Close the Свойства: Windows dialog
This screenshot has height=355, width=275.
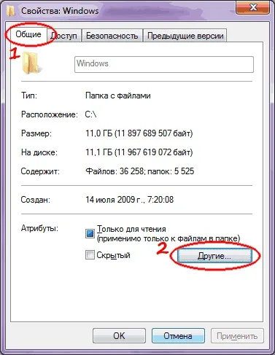click(253, 8)
